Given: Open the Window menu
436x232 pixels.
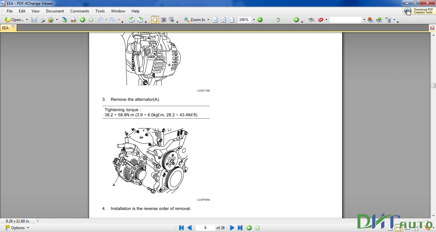Looking at the screenshot, I should coord(118,11).
